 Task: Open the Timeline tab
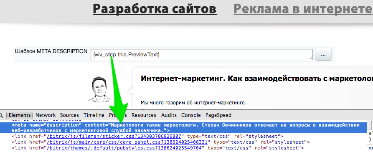[x=94, y=115]
